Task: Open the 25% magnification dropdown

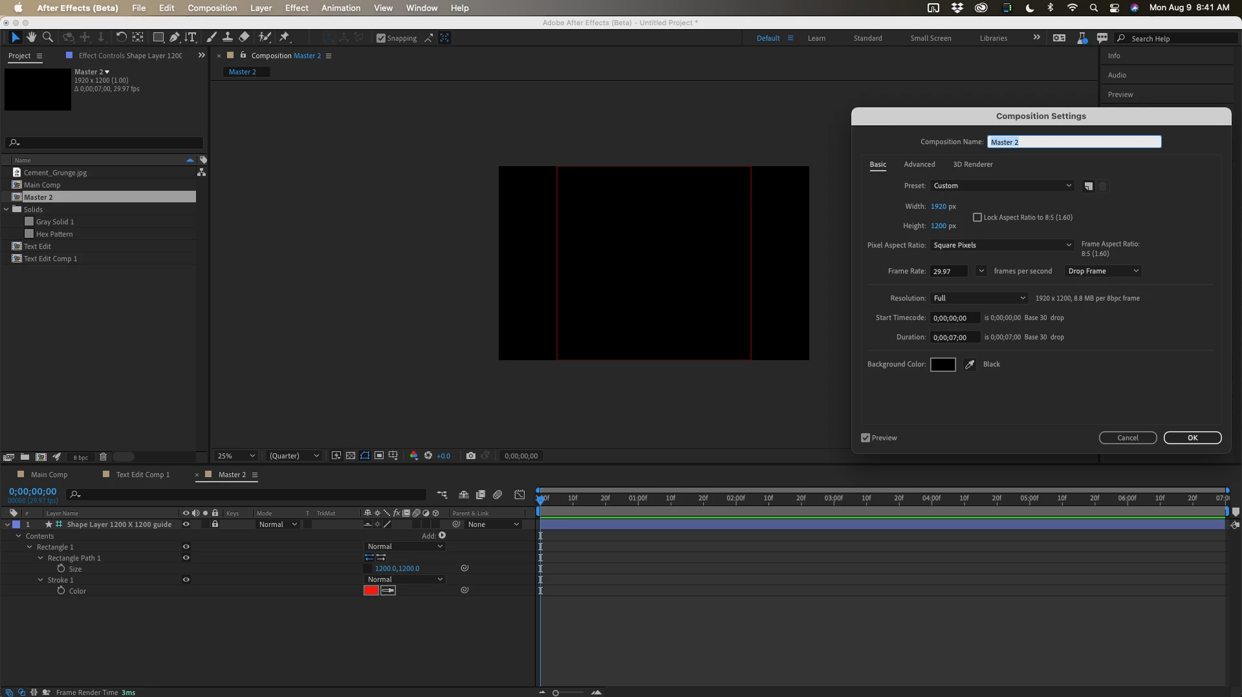Action: point(236,456)
